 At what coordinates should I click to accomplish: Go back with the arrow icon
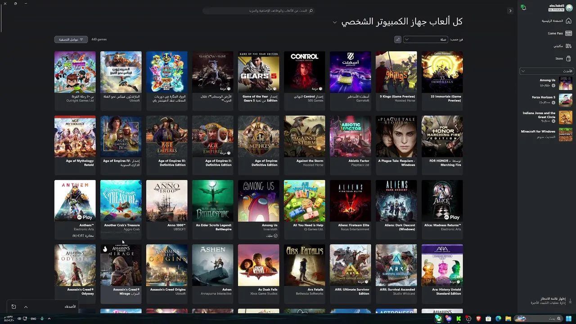(x=510, y=11)
